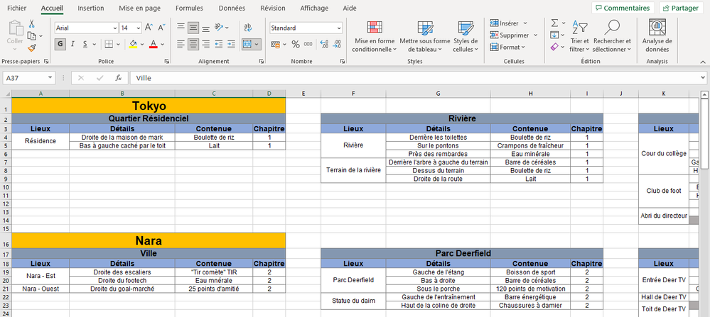
Task: Select column G header
Action: (x=438, y=94)
